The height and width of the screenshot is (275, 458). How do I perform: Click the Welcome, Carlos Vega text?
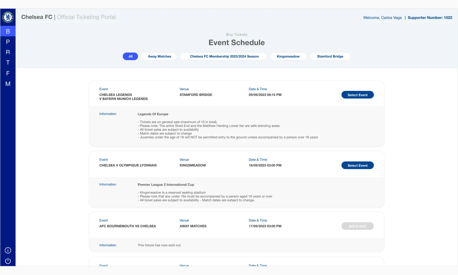[x=382, y=18]
